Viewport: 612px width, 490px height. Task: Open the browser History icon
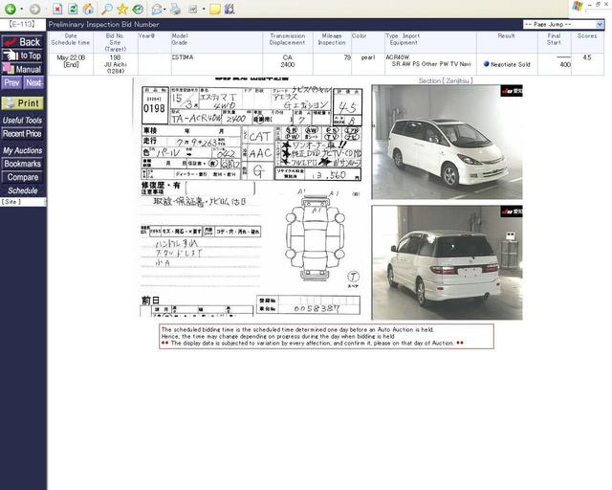[138, 9]
